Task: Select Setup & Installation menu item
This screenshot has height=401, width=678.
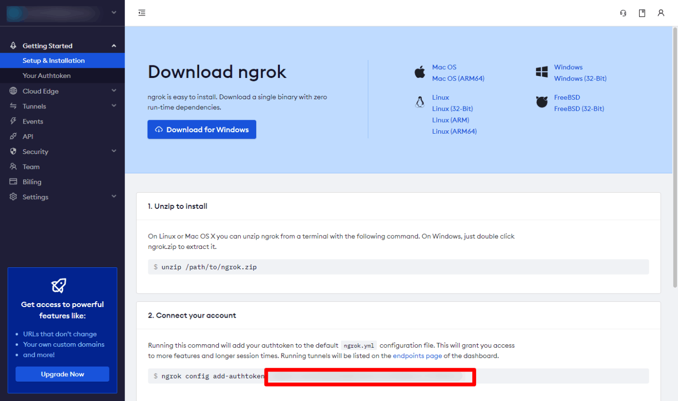Action: tap(62, 61)
